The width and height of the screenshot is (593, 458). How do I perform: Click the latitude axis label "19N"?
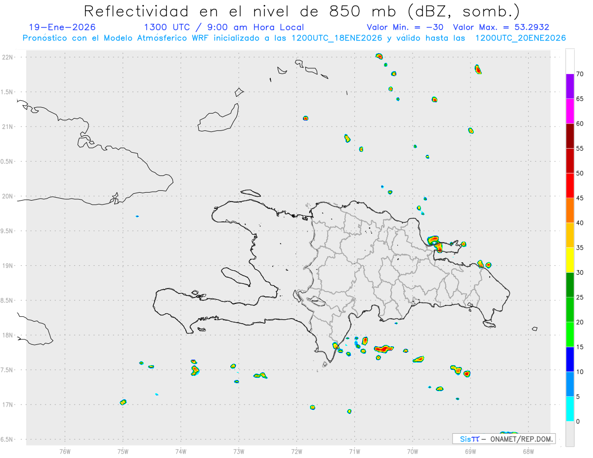tap(8, 266)
